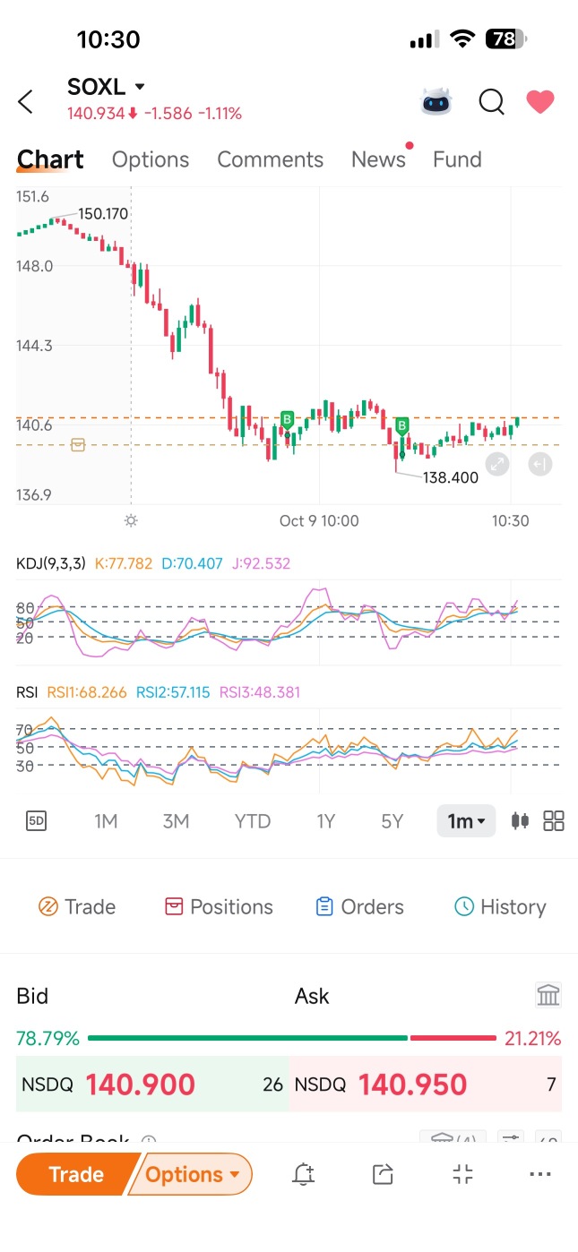Tap the exchange bank building icon
Image resolution: width=578 pixels, height=1252 pixels.
tap(548, 995)
